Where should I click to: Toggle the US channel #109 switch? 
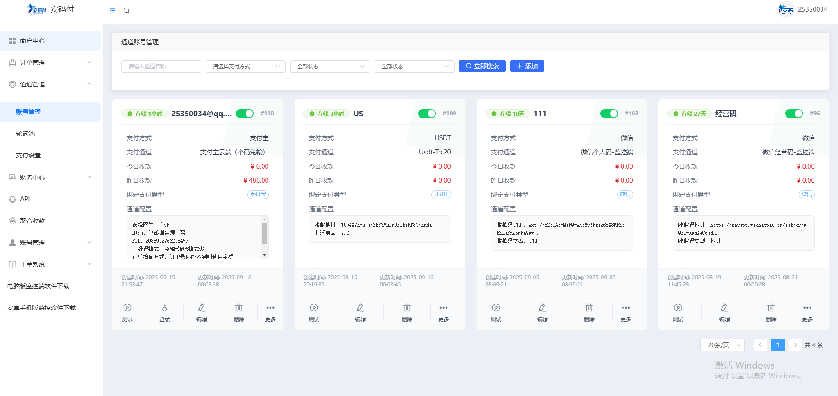coord(427,114)
